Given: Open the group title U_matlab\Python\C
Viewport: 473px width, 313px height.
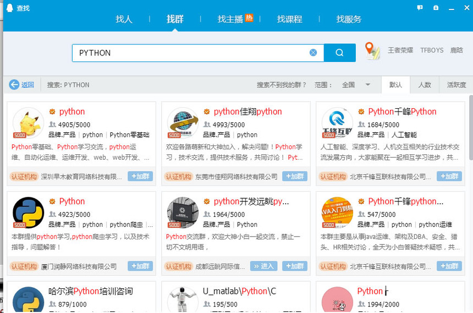Looking at the screenshot, I should [239, 292].
